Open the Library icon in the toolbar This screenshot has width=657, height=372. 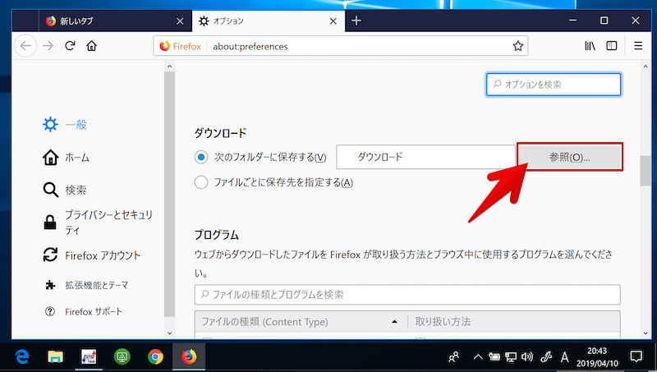(x=590, y=46)
